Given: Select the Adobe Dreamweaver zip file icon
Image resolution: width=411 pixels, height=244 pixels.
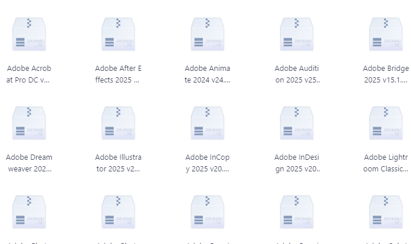Looking at the screenshot, I should point(29,124).
